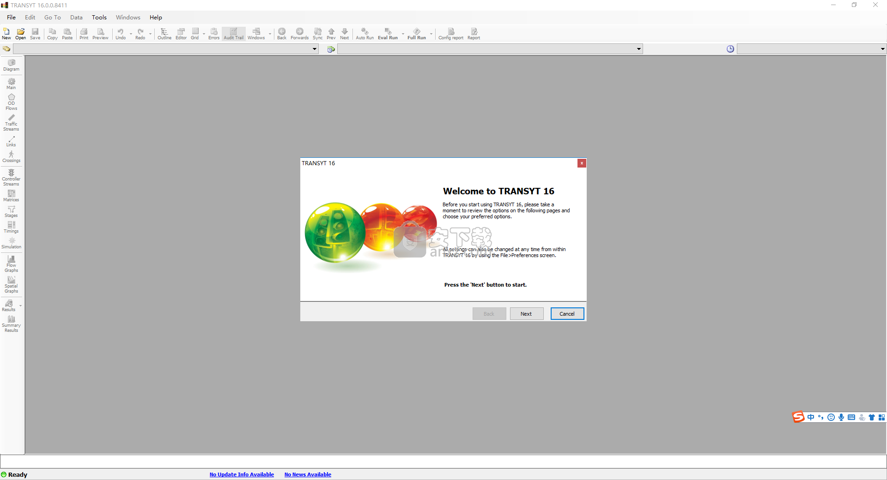Open Stages sidebar icon
The image size is (887, 480).
tap(12, 212)
